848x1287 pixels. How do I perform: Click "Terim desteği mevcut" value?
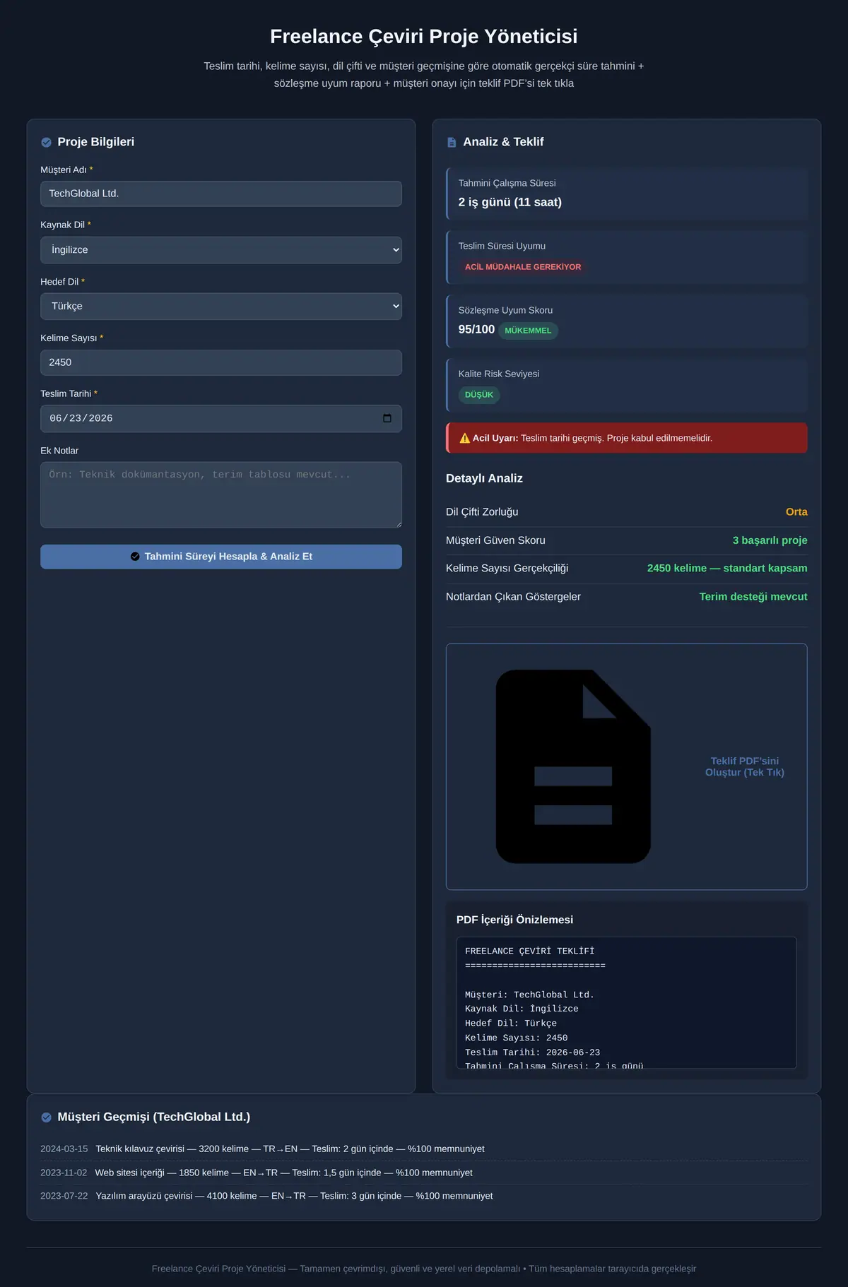point(753,597)
